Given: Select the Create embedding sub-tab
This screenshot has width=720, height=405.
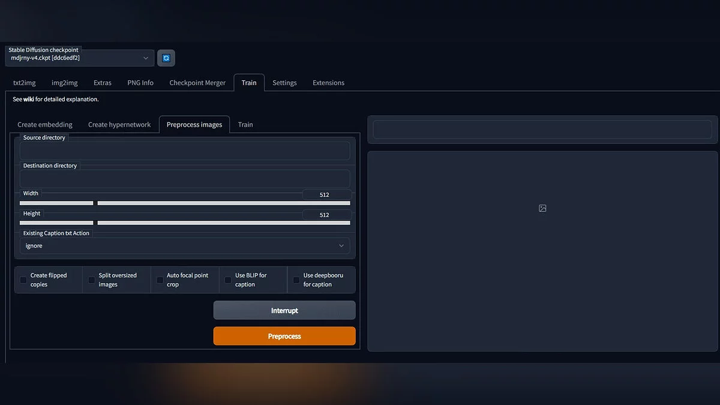Looking at the screenshot, I should point(45,125).
